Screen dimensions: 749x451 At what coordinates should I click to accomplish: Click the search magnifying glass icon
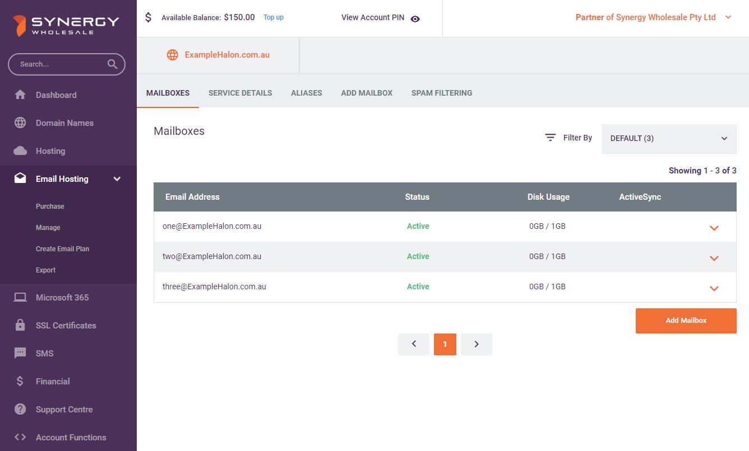click(x=113, y=64)
